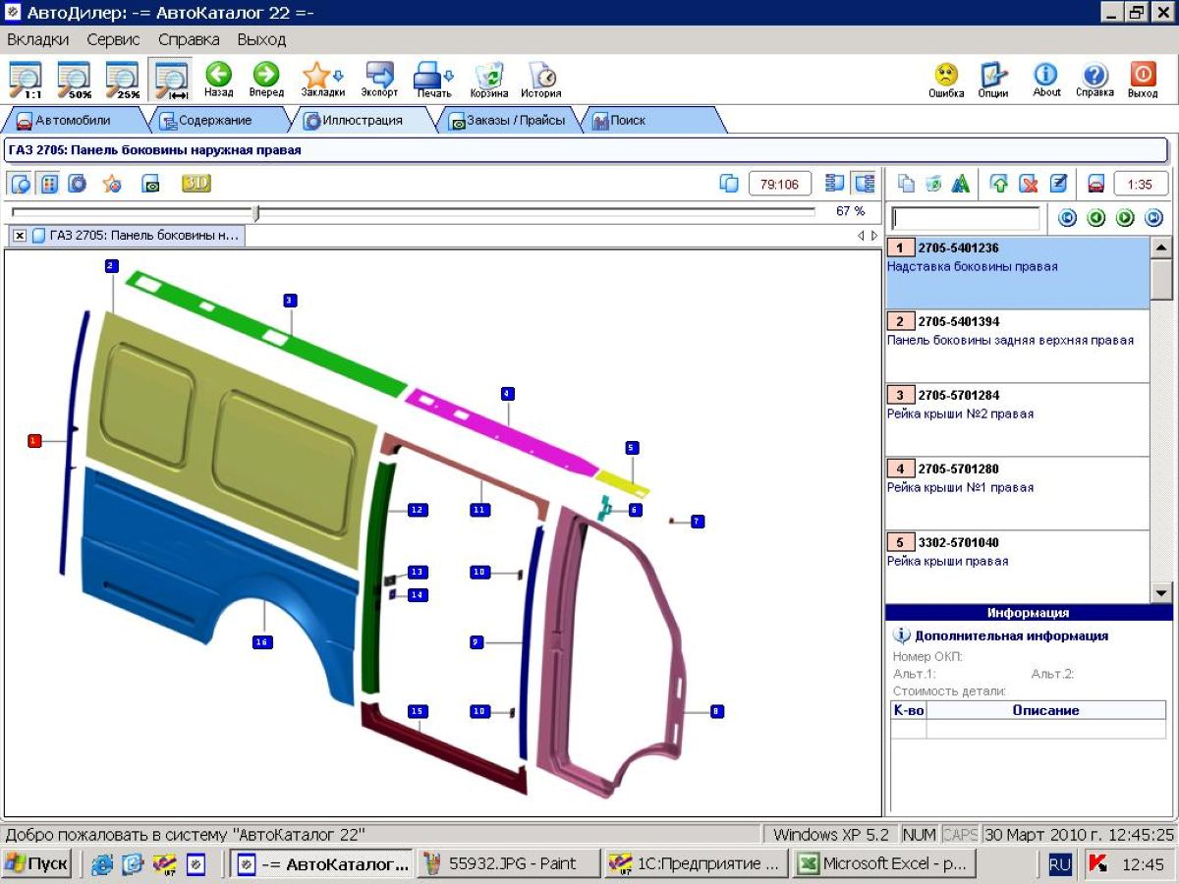Switch to Microsoft Excel taskbar window
1179x884 pixels.
[x=882, y=864]
